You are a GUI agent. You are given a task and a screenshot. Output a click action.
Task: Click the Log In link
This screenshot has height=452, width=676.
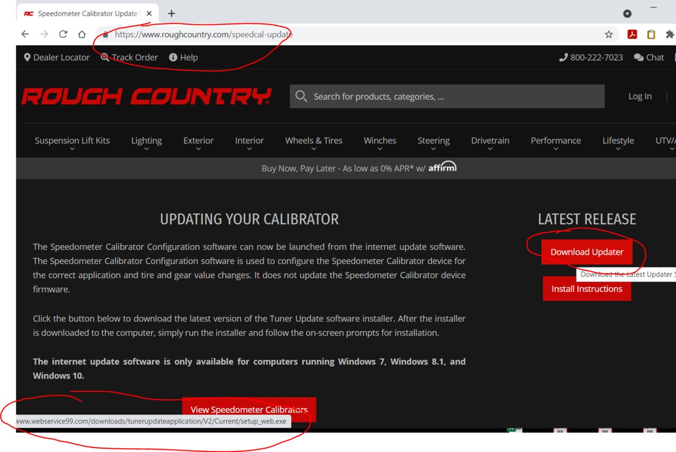(x=640, y=96)
